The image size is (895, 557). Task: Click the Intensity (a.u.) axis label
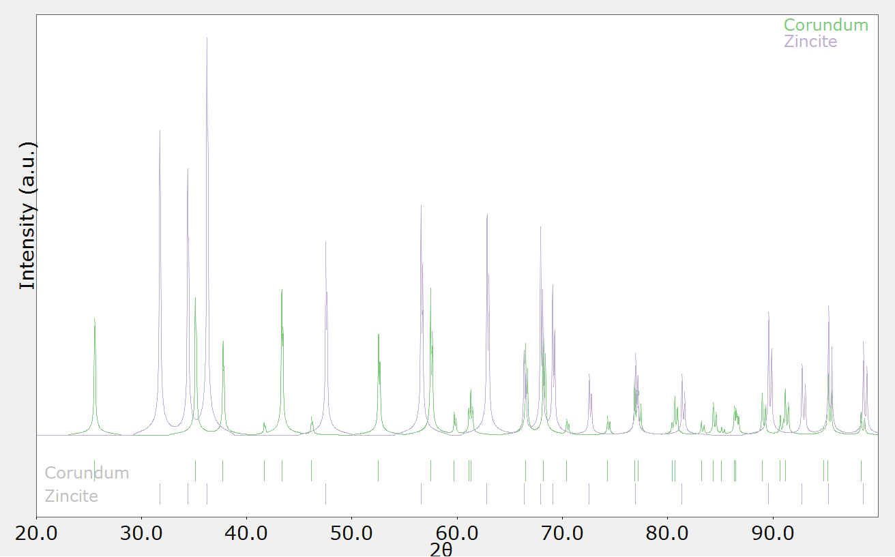[x=27, y=215]
